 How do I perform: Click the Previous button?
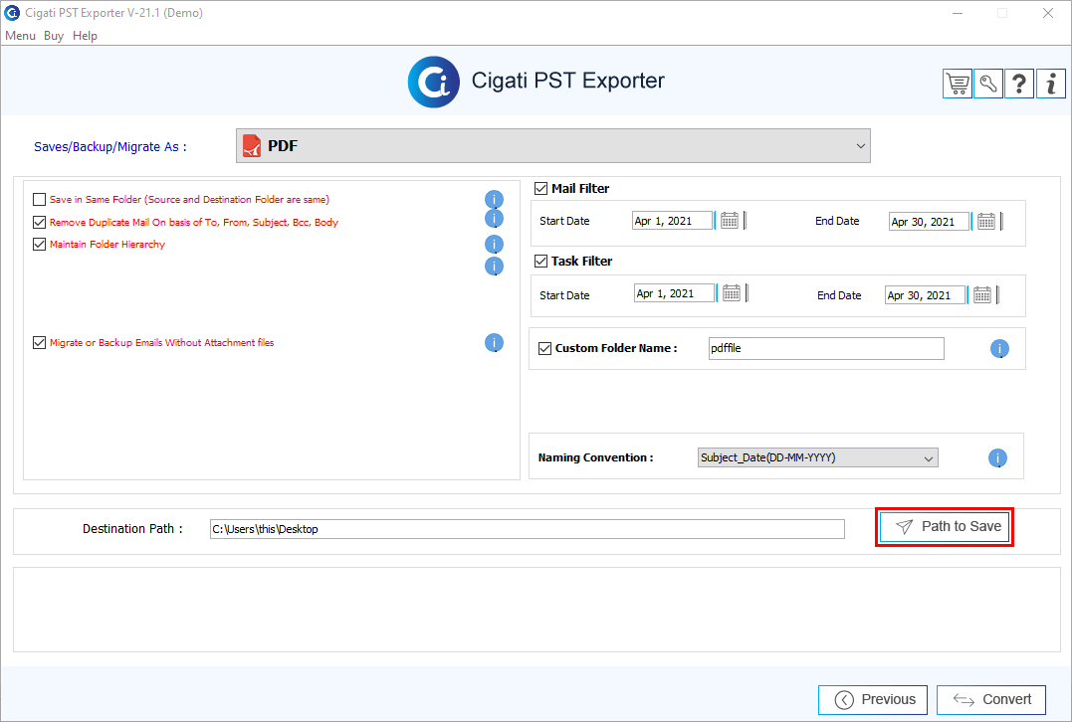click(873, 699)
